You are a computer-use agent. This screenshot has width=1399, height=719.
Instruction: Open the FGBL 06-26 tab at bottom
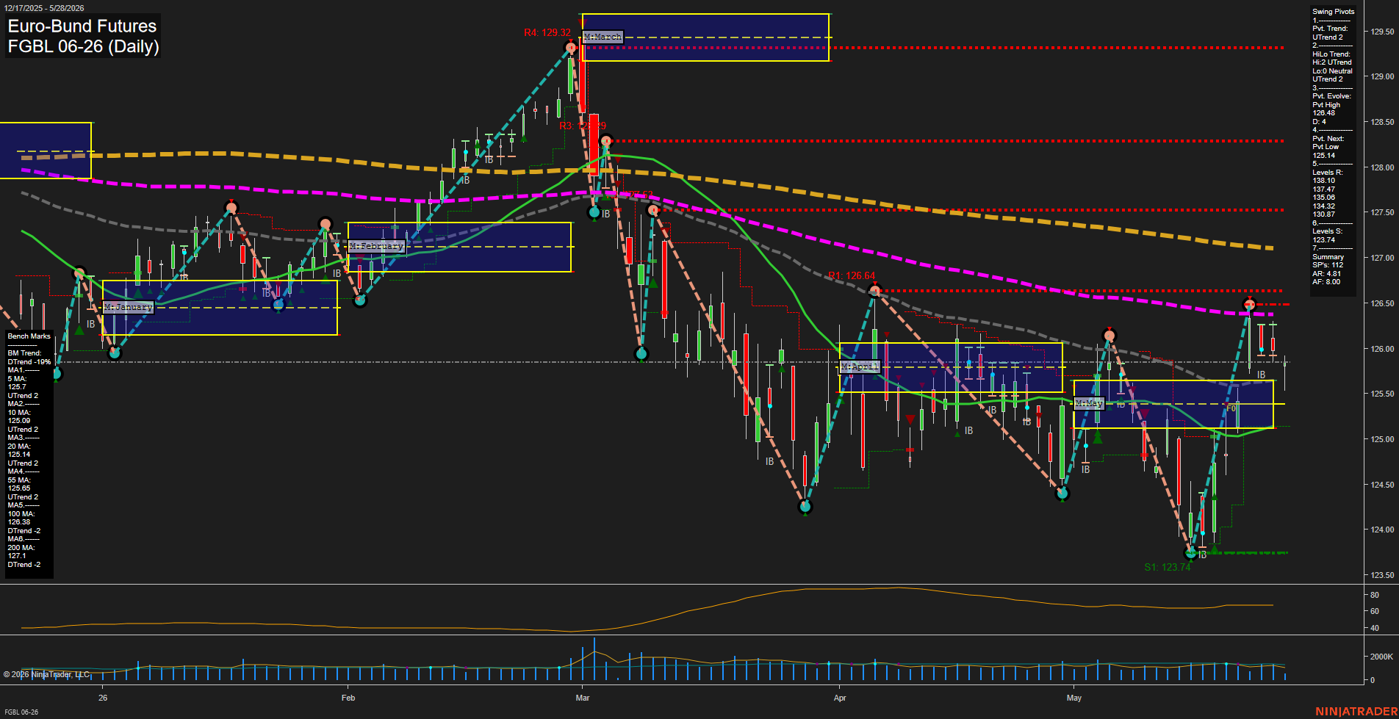click(21, 712)
